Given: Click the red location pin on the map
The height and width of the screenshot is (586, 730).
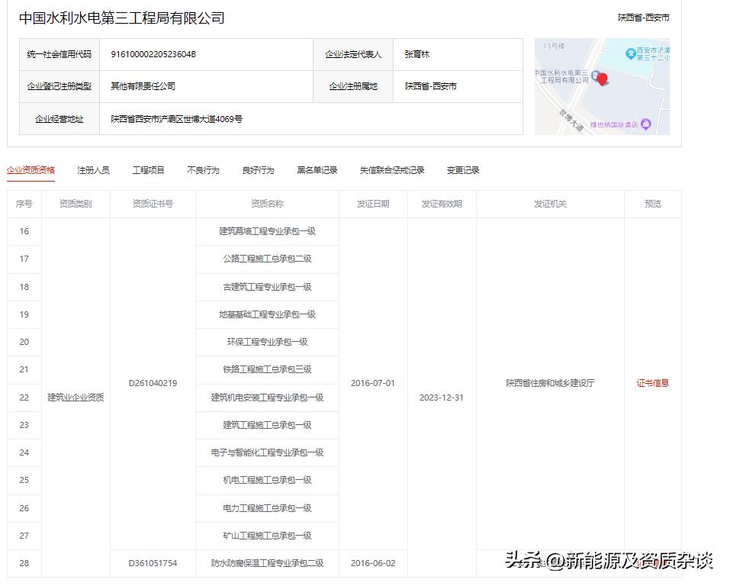Looking at the screenshot, I should pyautogui.click(x=602, y=79).
